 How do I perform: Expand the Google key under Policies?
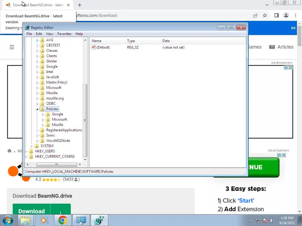[43, 114]
